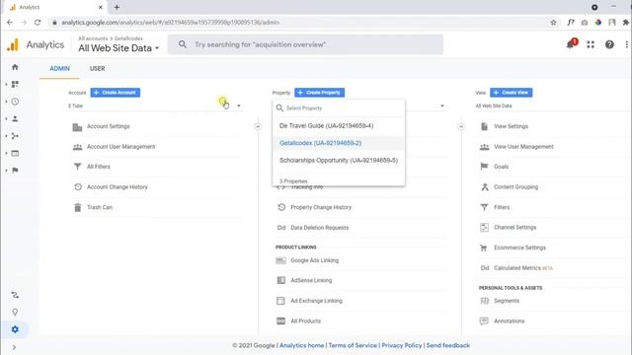The height and width of the screenshot is (355, 632).
Task: Click the Goals flag icon
Action: point(484,167)
